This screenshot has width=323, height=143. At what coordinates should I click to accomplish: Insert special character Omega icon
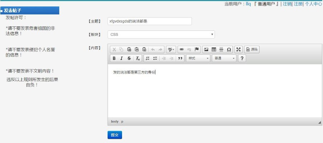229,49
